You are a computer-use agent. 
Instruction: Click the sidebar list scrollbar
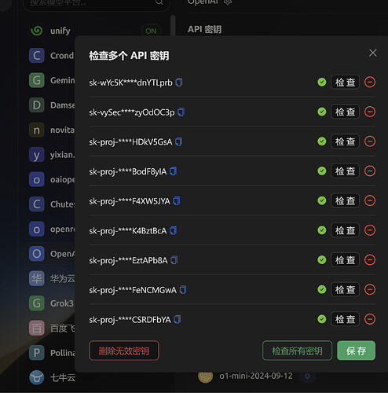pos(173,26)
